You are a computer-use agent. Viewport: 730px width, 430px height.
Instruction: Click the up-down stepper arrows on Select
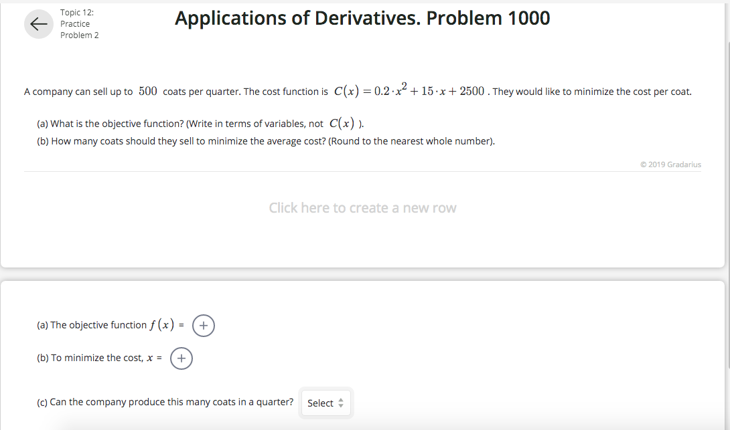pos(342,403)
